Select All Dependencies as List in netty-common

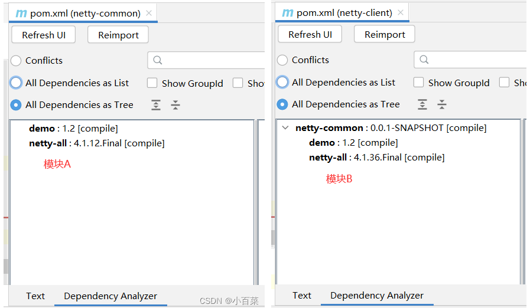coord(16,83)
